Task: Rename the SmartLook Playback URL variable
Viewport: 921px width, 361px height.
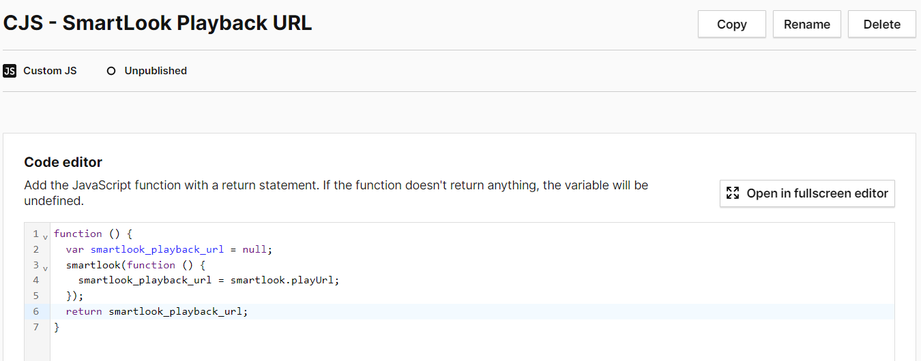Action: point(806,25)
